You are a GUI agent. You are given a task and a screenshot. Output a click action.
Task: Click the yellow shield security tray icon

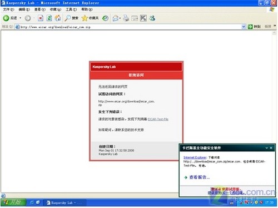(256, 202)
